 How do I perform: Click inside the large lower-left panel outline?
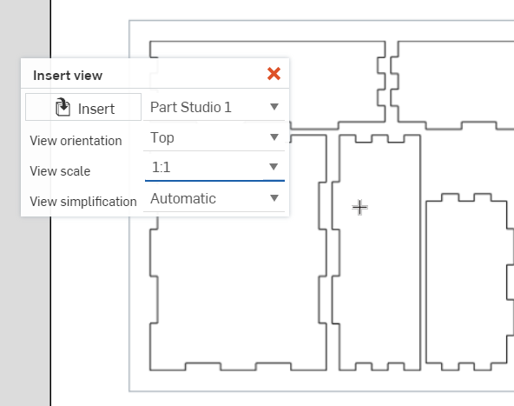pyautogui.click(x=238, y=289)
